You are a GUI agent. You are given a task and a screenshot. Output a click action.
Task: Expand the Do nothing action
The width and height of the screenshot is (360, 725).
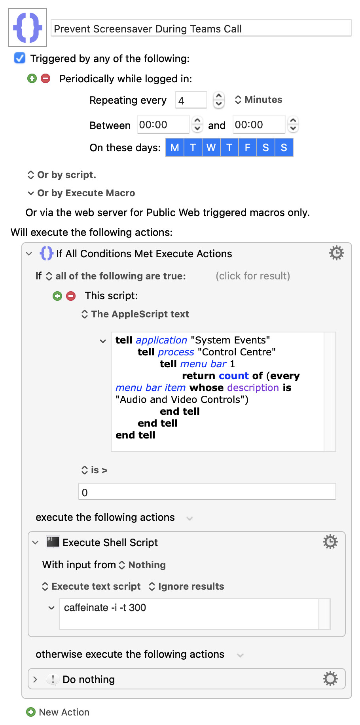point(35,679)
